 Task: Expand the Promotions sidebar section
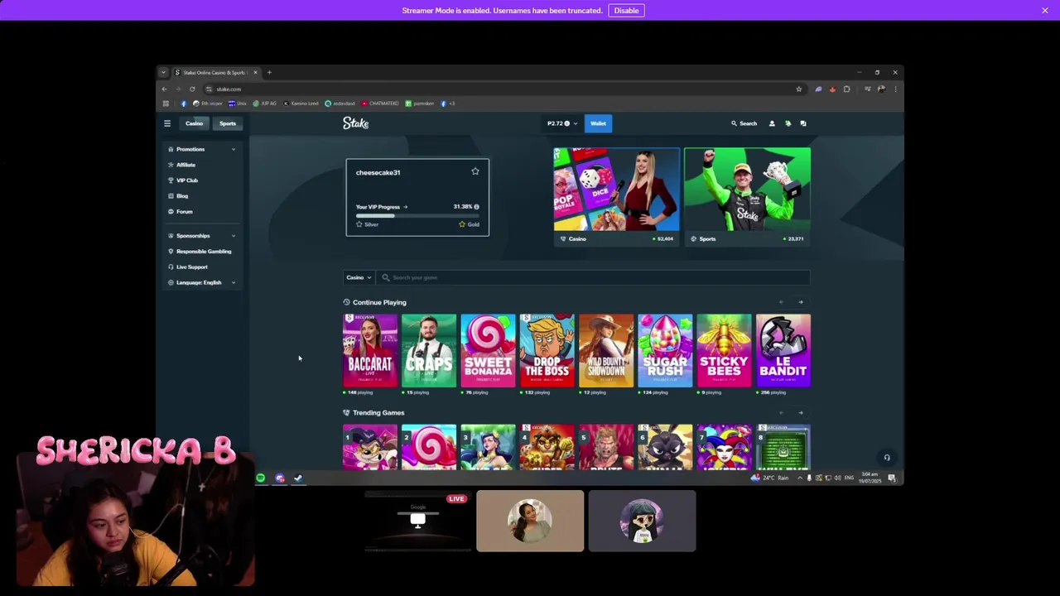(202, 149)
